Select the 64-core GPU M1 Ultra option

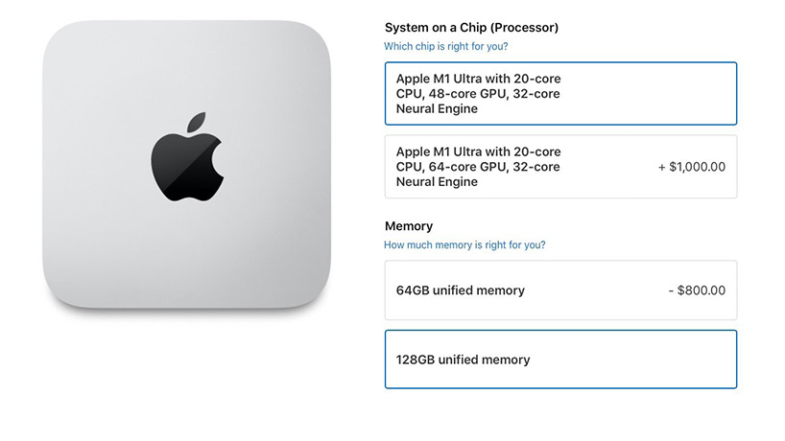pos(560,167)
